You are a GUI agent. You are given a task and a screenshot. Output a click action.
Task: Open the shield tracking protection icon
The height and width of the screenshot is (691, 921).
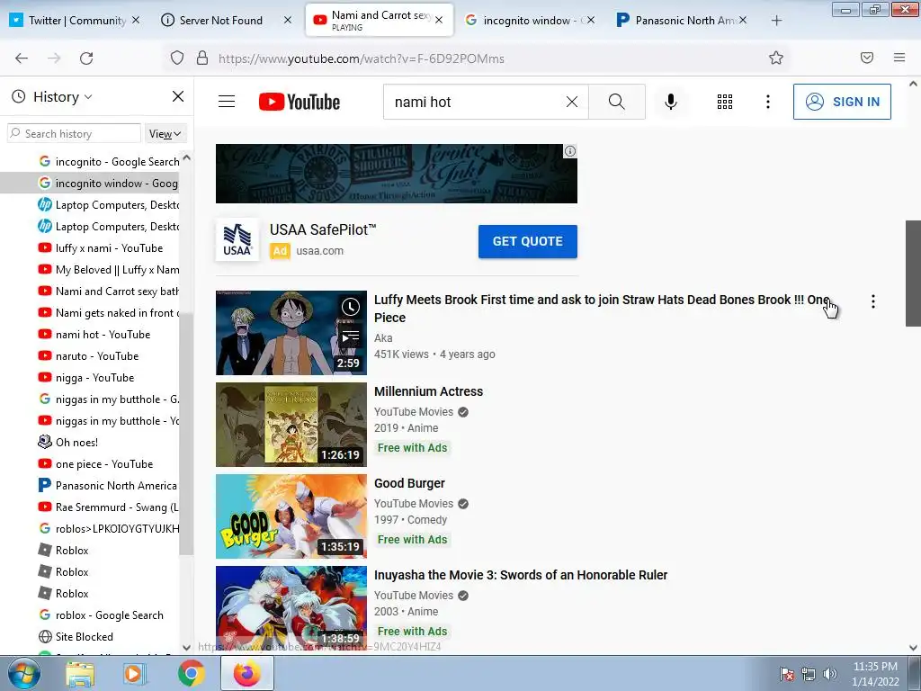[177, 58]
